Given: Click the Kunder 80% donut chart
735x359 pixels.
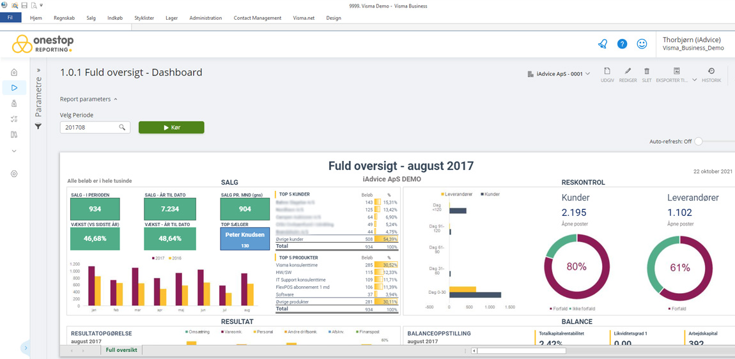Looking at the screenshot, I should [x=576, y=268].
